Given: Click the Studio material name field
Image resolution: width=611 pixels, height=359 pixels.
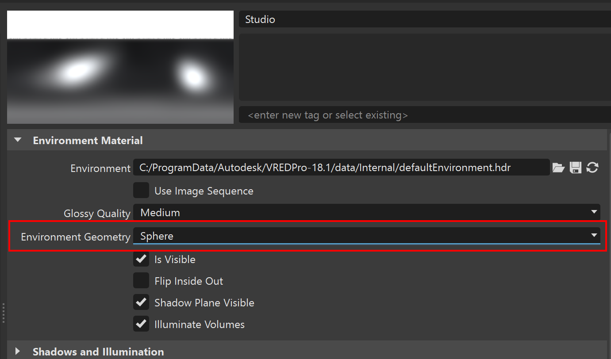Looking at the screenshot, I should coord(424,19).
